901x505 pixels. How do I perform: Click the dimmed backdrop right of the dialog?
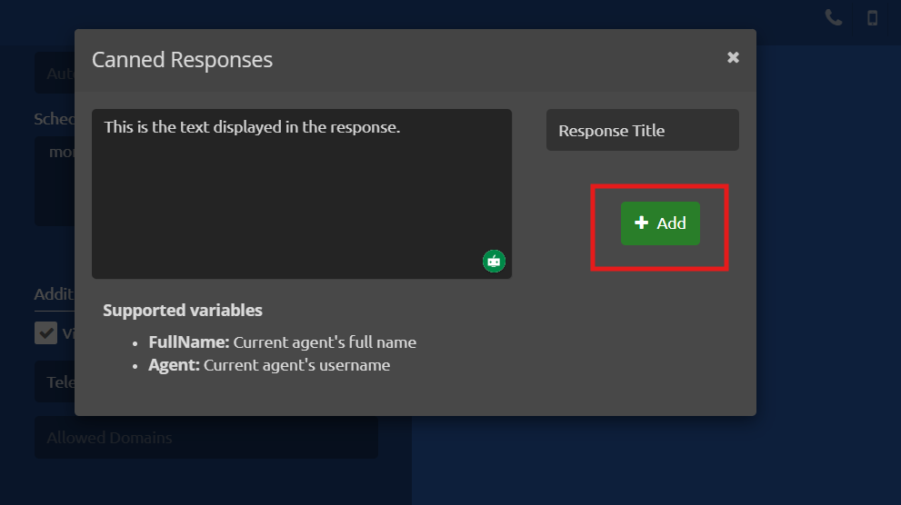(x=827, y=272)
